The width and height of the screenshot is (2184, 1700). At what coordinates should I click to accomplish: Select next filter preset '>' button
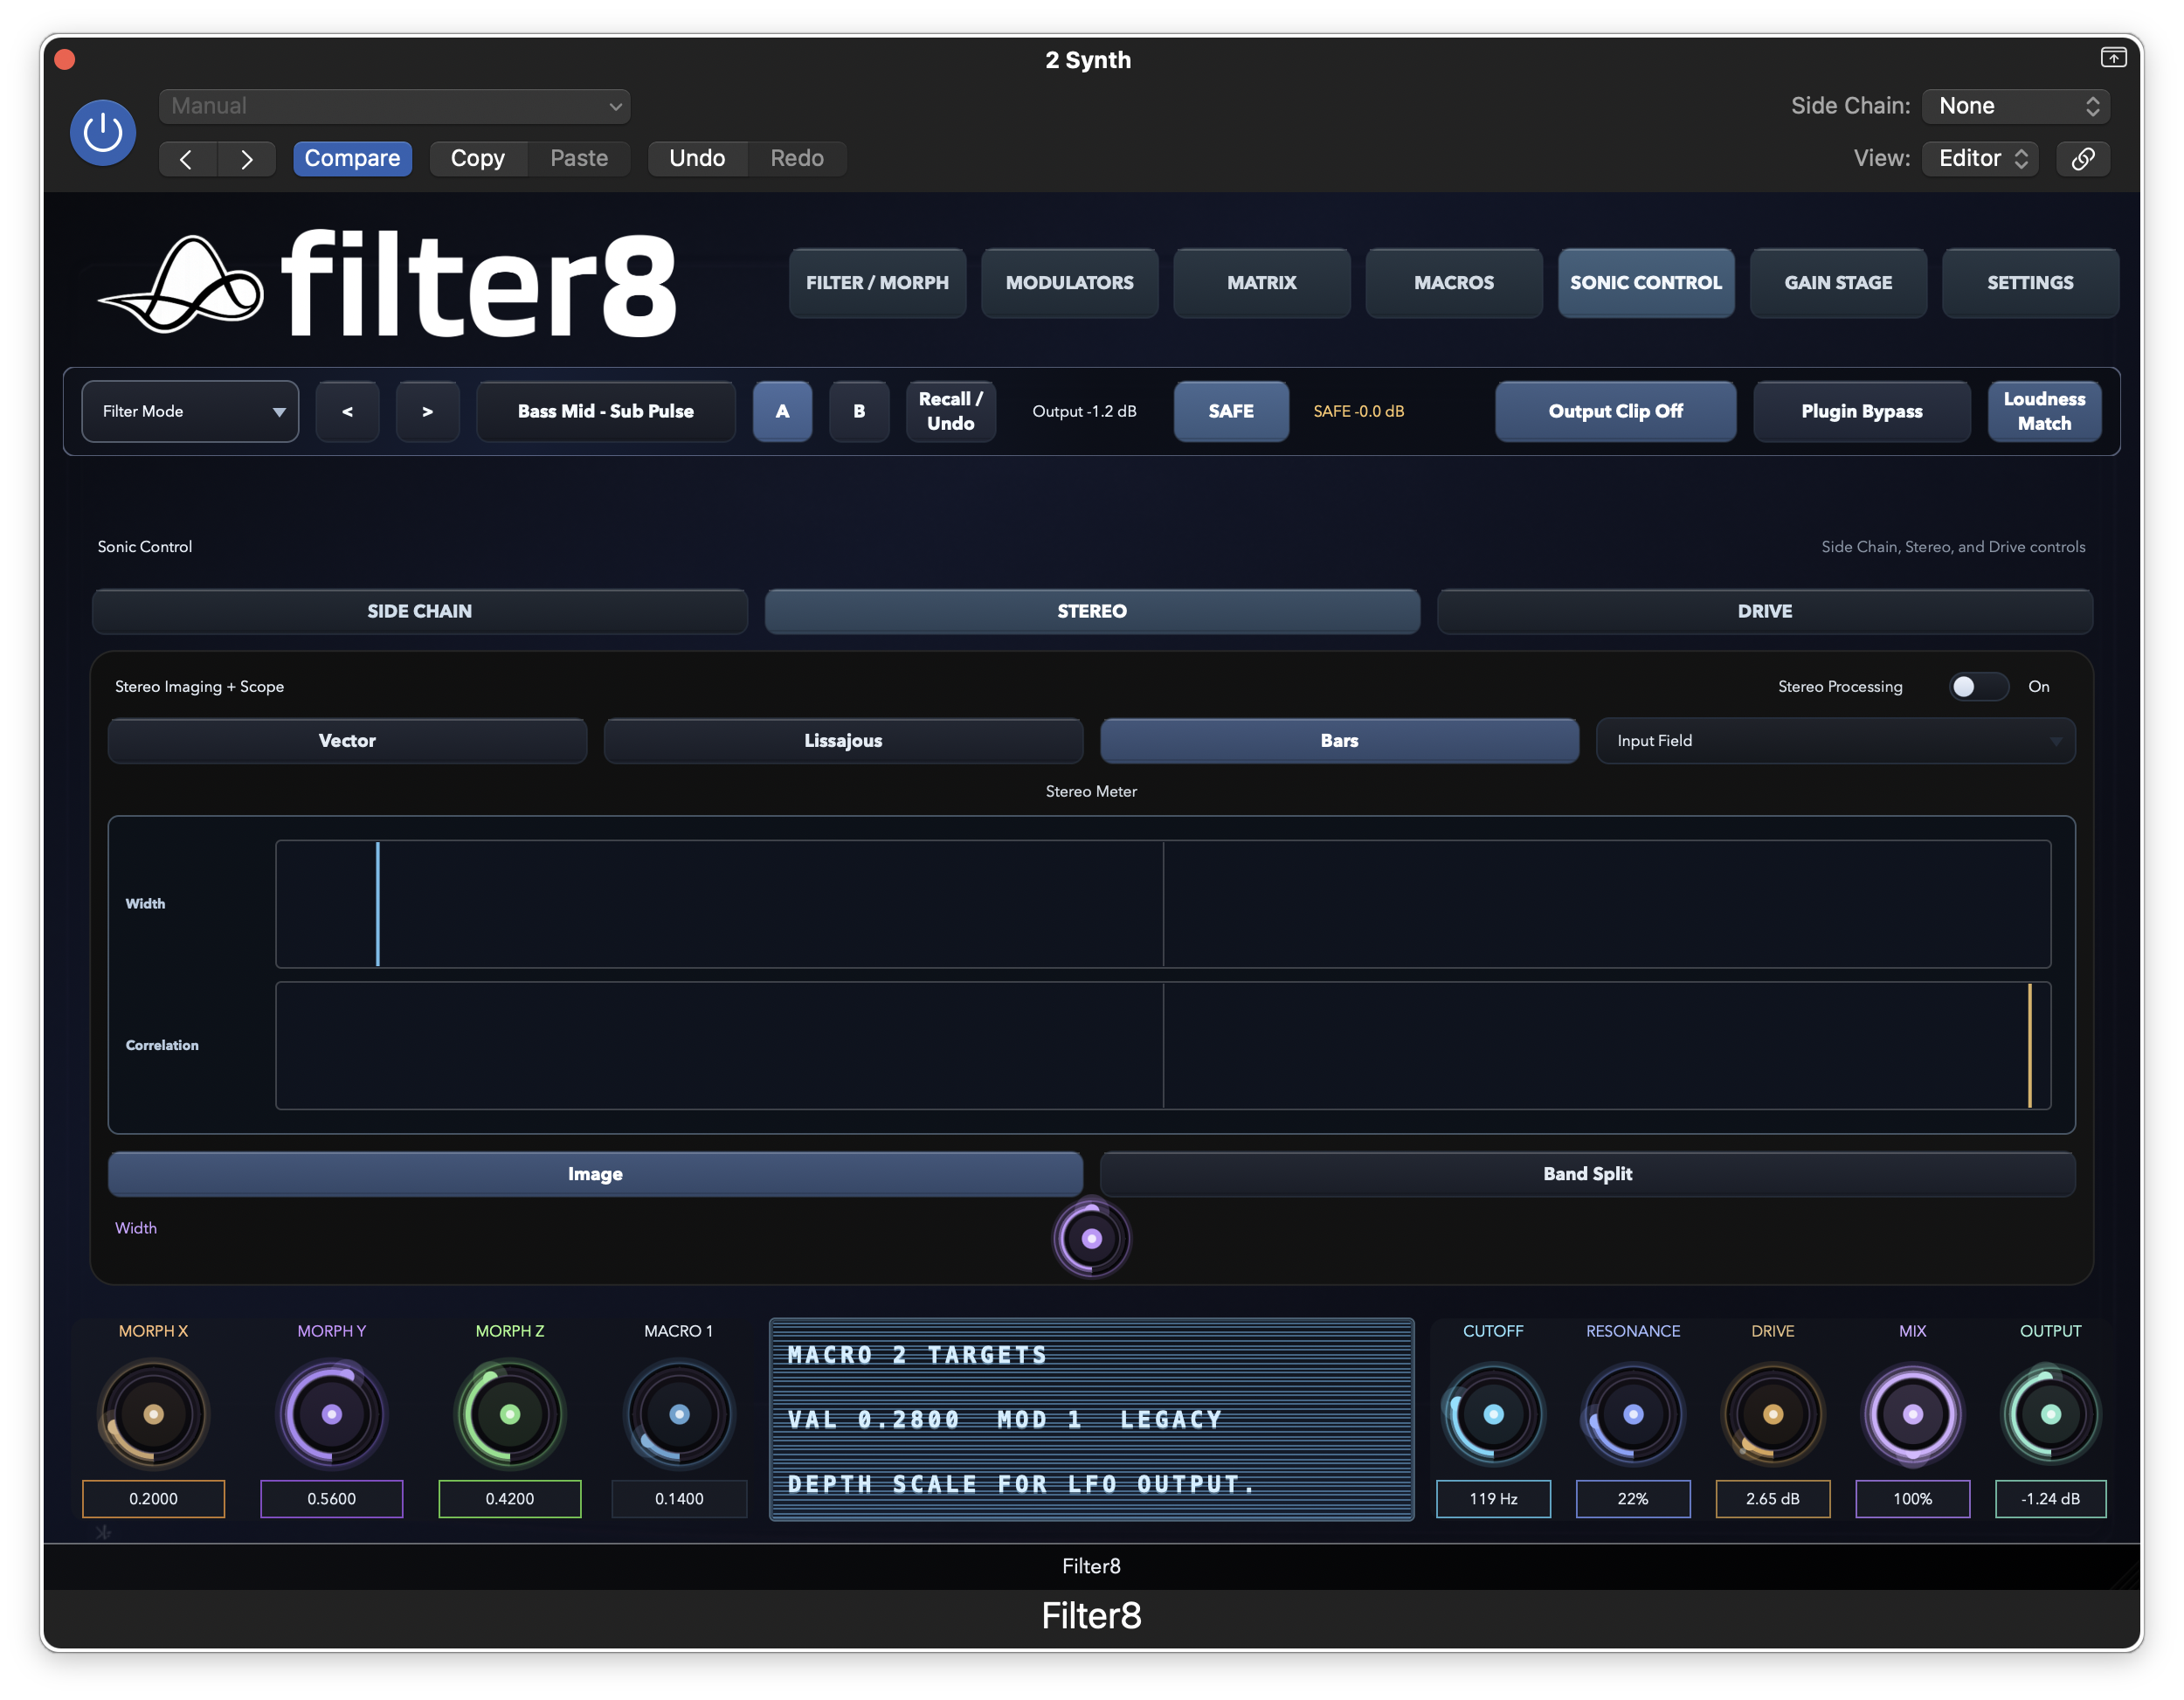pos(427,411)
